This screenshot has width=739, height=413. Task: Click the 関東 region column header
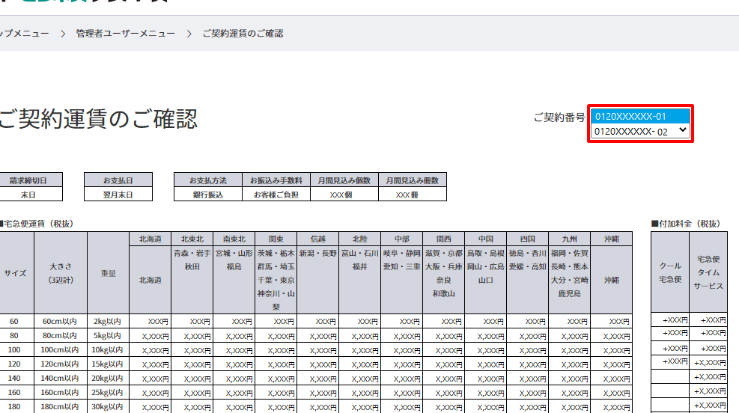click(x=276, y=239)
